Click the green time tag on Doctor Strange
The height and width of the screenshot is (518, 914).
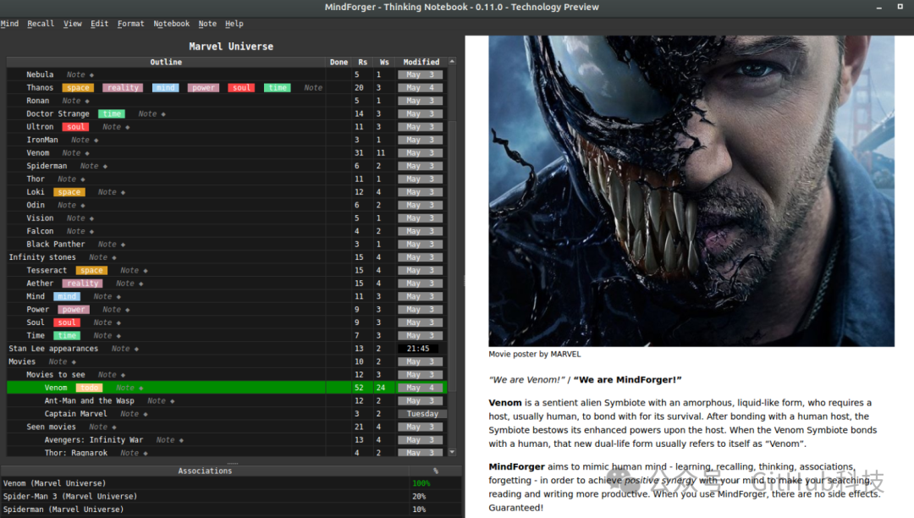point(112,114)
